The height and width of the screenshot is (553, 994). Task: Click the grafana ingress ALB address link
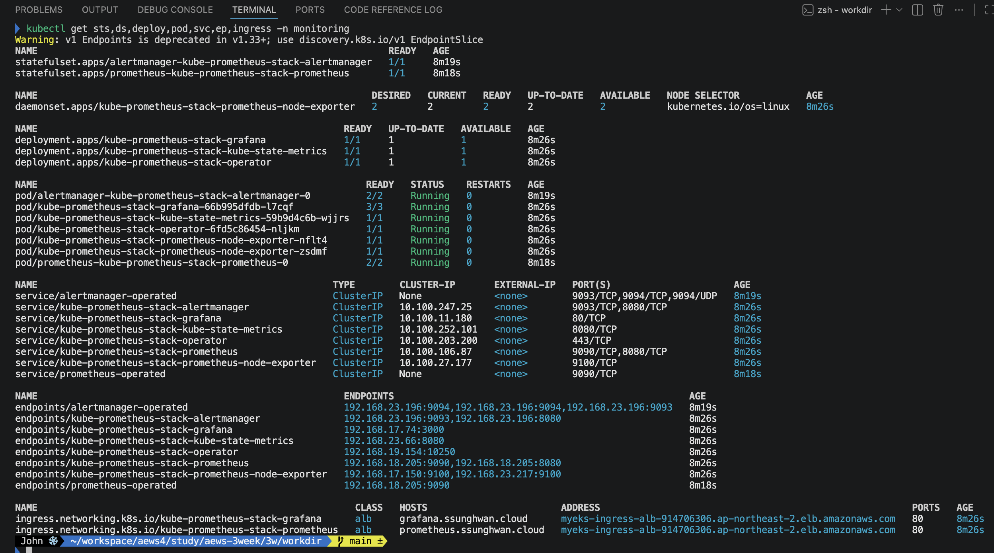(x=728, y=519)
